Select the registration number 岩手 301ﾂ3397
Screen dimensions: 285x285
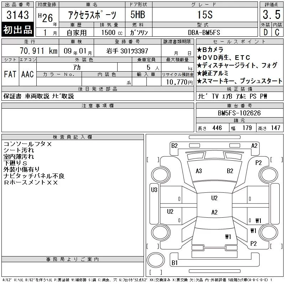(127, 51)
